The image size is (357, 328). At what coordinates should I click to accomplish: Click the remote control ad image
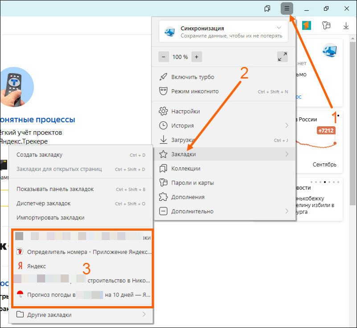[17, 87]
